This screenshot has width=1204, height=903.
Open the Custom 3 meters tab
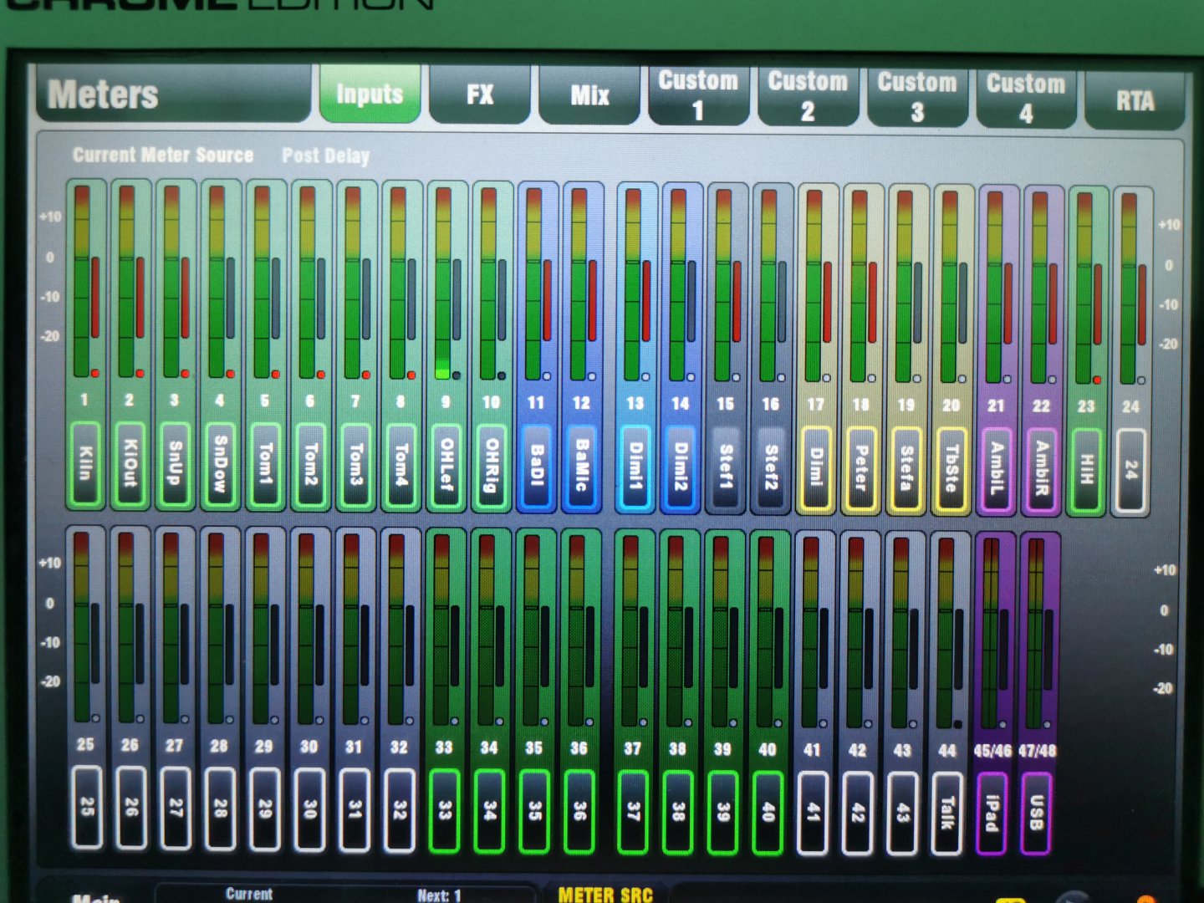point(917,98)
